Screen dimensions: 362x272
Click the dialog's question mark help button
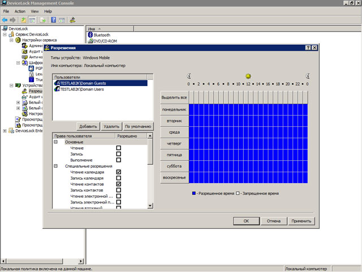click(307, 48)
